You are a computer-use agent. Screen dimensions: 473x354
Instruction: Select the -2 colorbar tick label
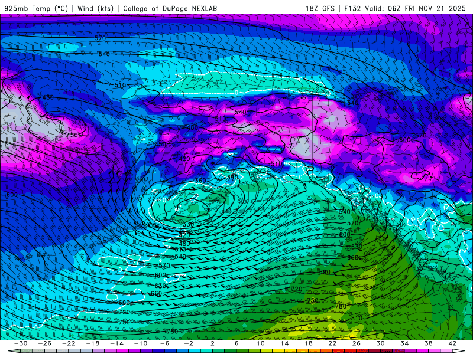(x=189, y=343)
